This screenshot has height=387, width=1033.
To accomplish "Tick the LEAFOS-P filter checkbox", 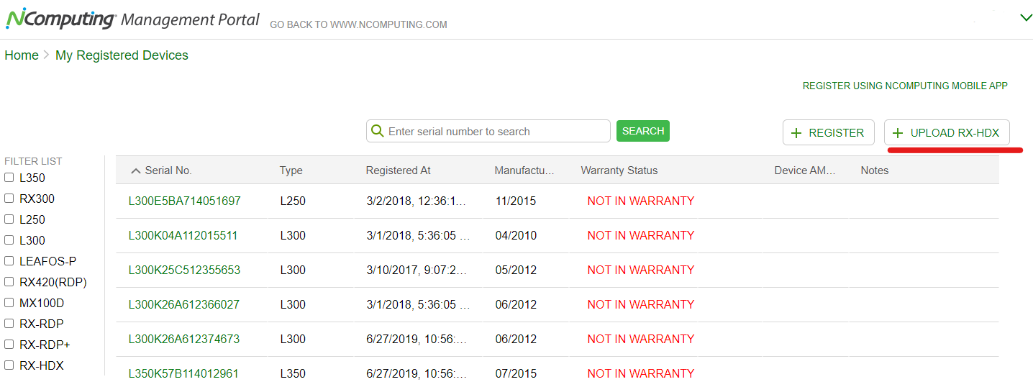I will point(9,261).
